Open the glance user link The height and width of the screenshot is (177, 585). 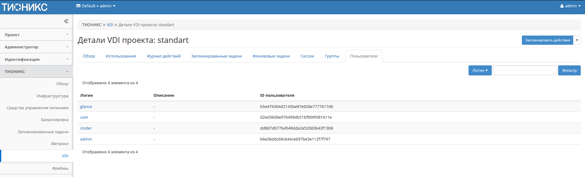86,107
